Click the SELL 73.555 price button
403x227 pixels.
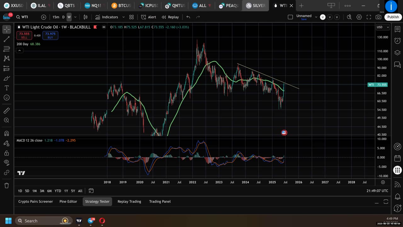coord(24,35)
